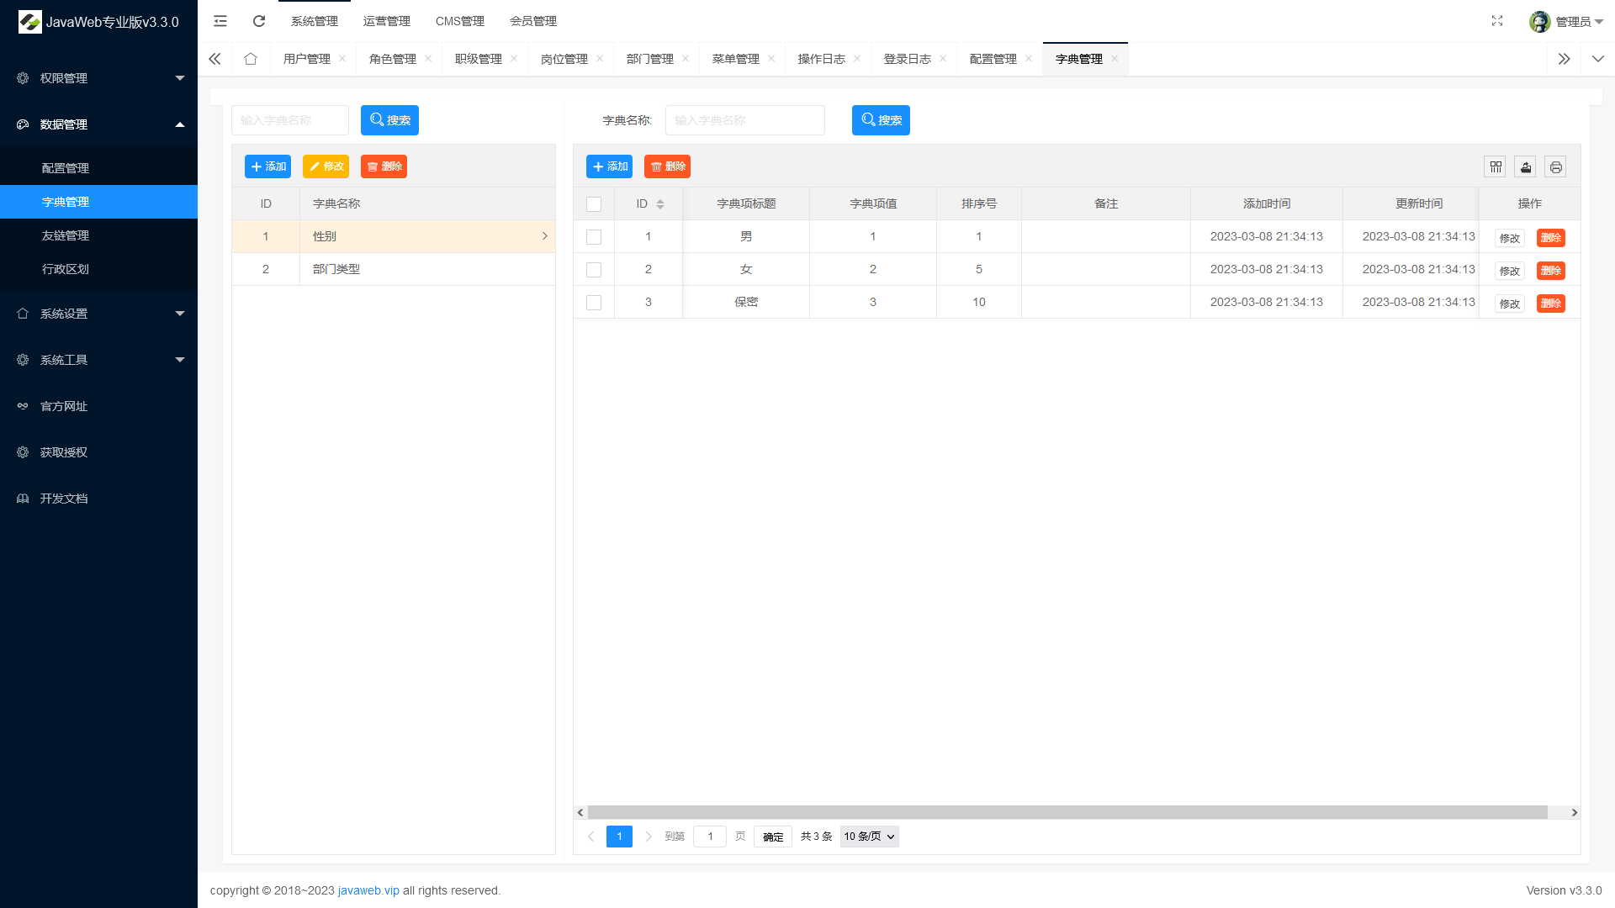Click 添加 in the left dictionary panel

pos(267,166)
